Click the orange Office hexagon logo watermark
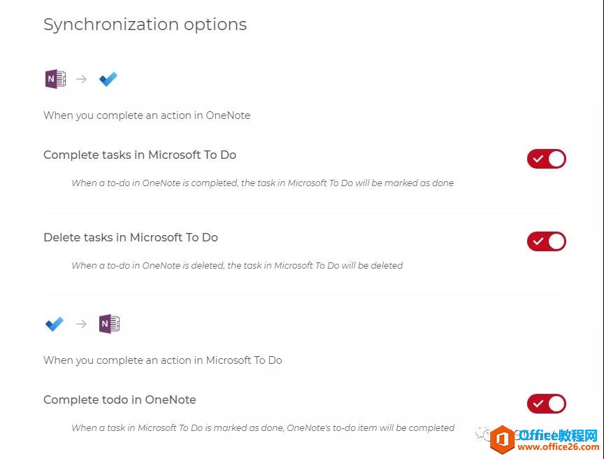 coord(501,439)
